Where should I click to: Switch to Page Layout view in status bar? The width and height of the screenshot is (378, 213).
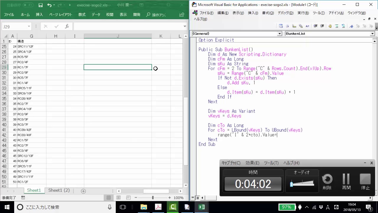[x=118, y=198]
